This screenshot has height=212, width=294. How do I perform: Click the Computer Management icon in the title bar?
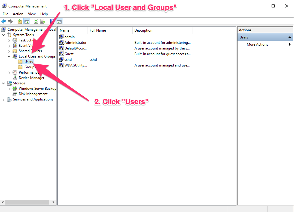pyautogui.click(x=4, y=6)
